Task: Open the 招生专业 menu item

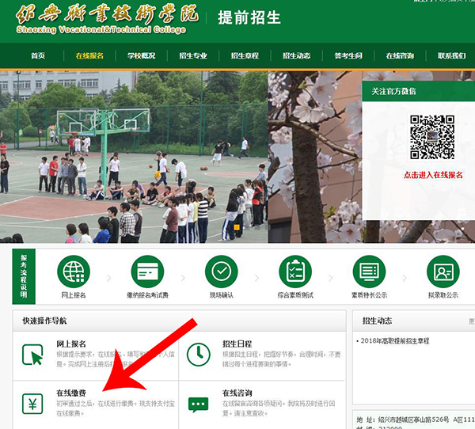Action: (x=193, y=55)
